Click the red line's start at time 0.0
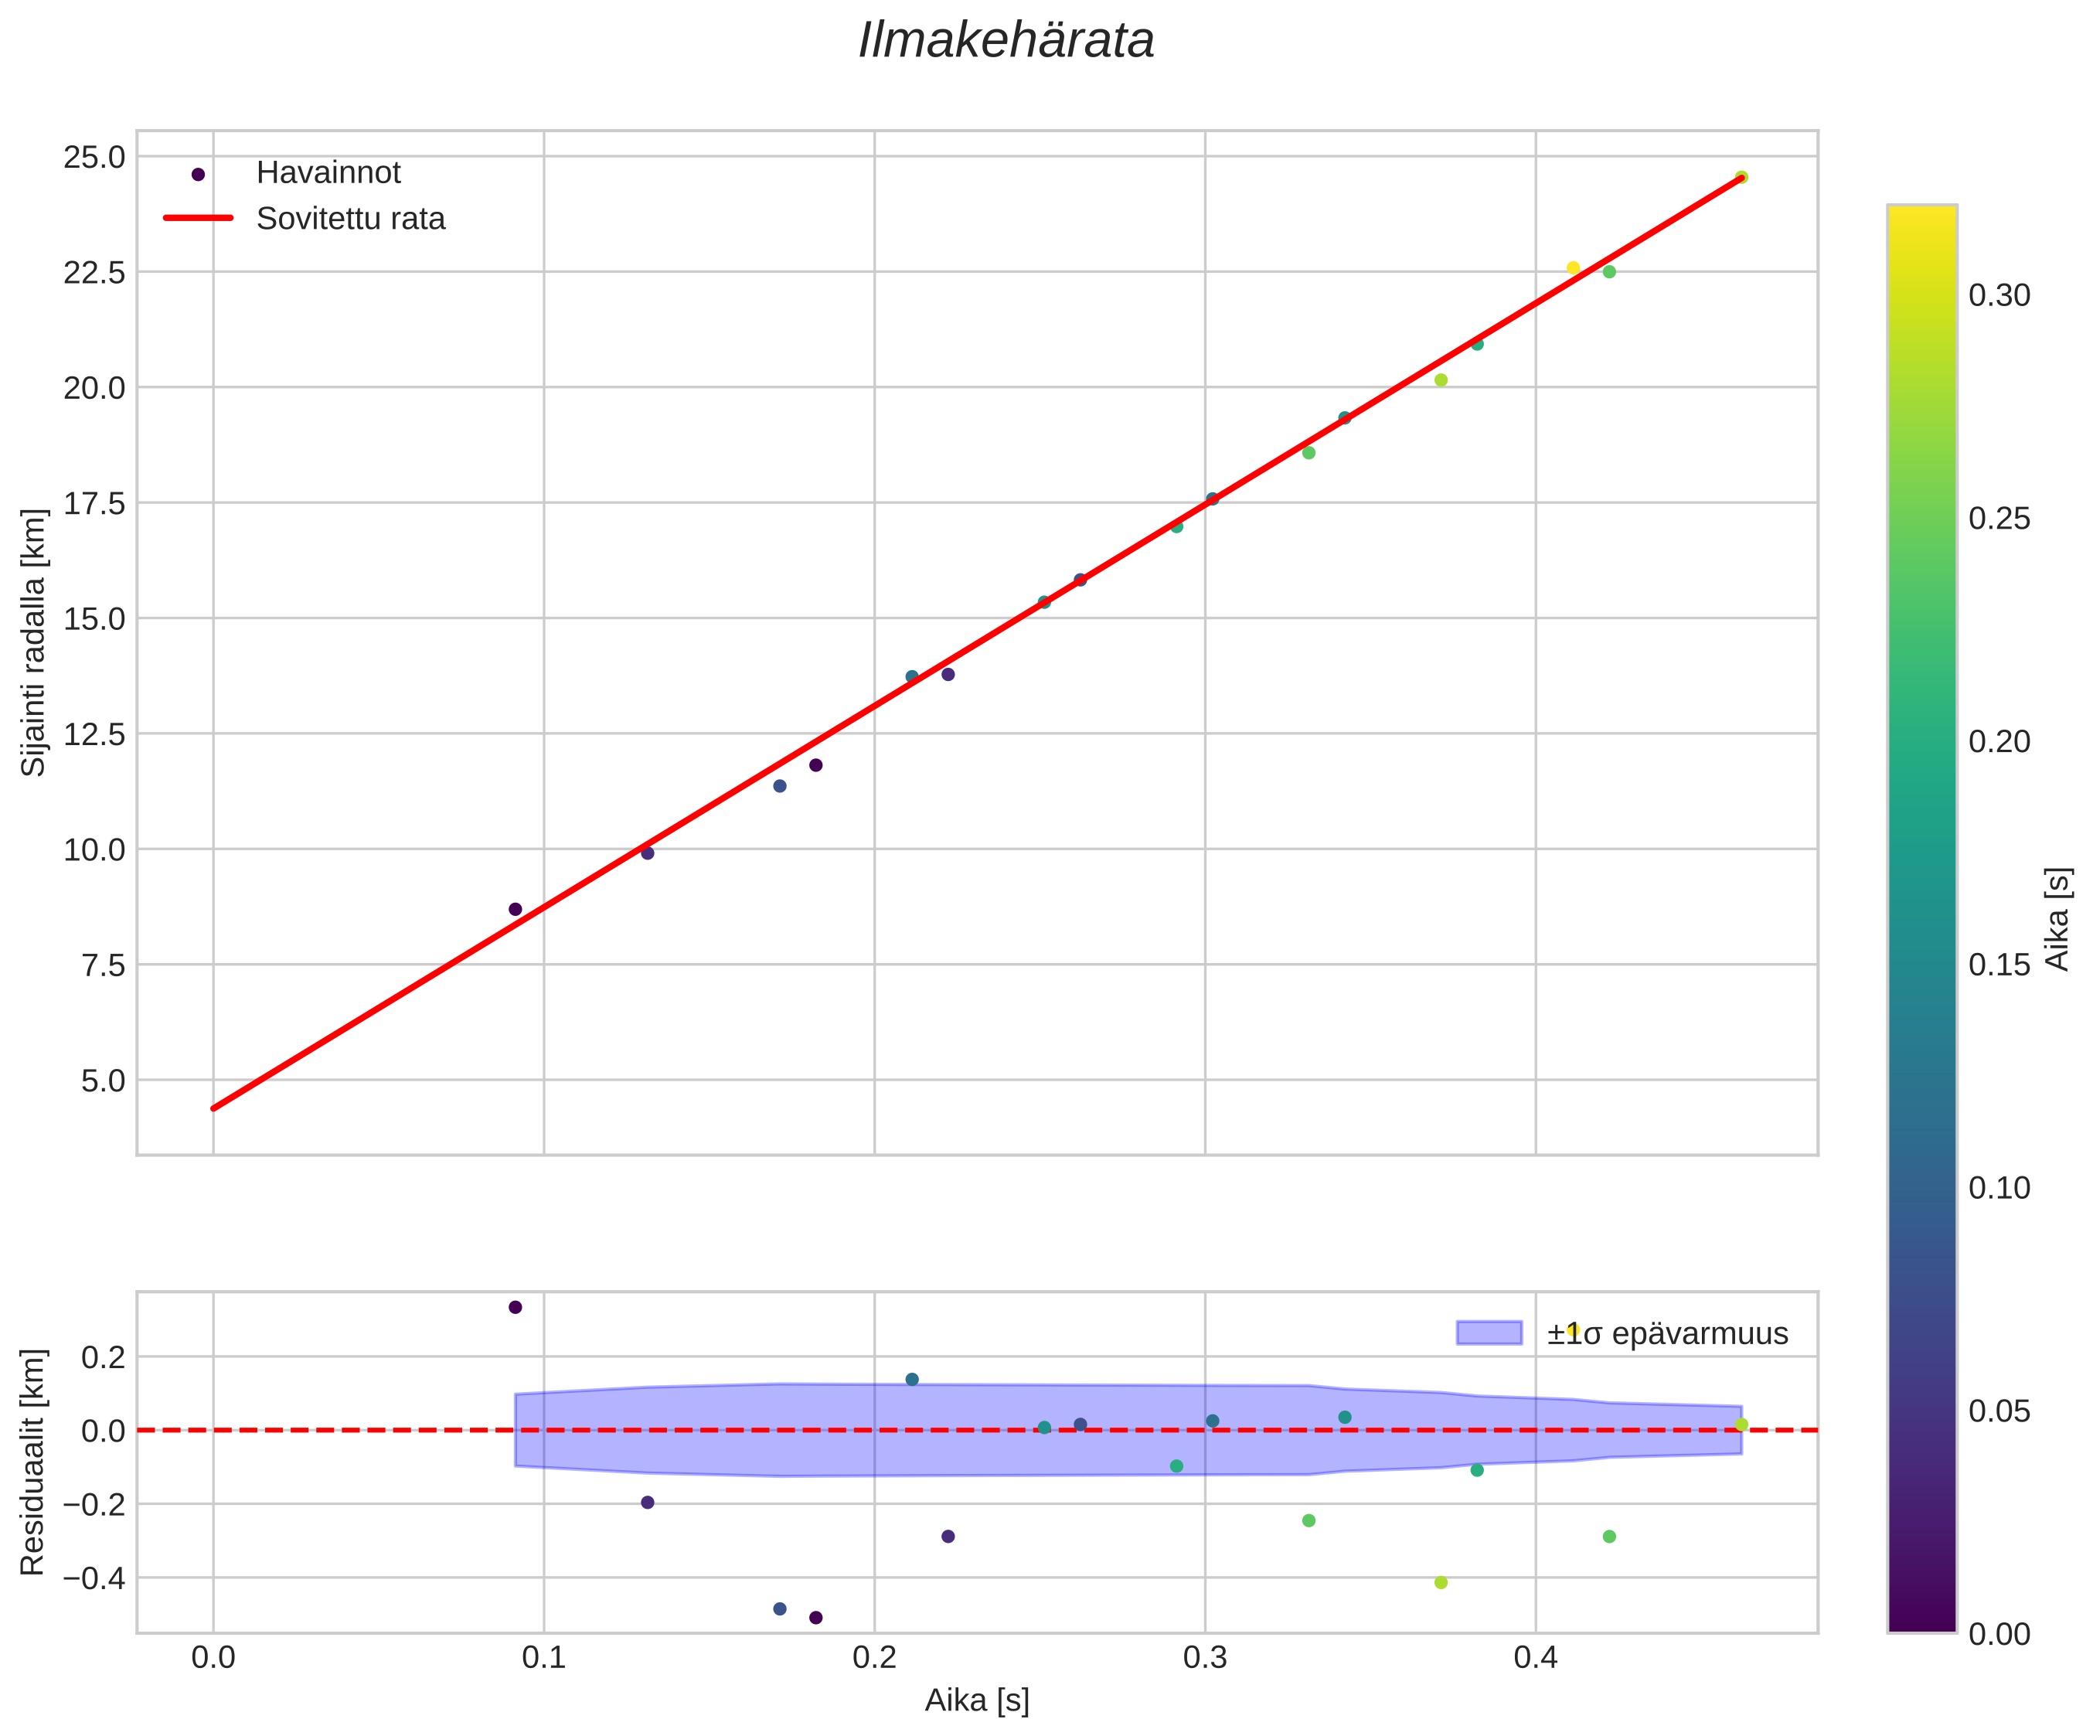2093x1736 pixels. [214, 1107]
